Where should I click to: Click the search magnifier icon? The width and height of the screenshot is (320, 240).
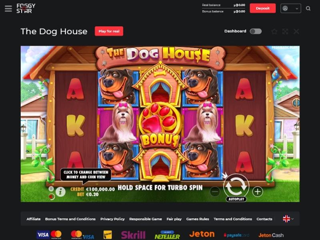tap(308, 8)
